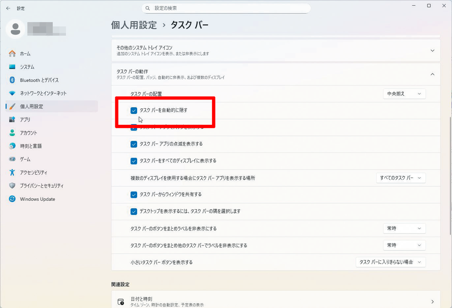Open 常時 dropdown for 他のタスク バー label setting
This screenshot has height=308, width=452.
(x=404, y=245)
